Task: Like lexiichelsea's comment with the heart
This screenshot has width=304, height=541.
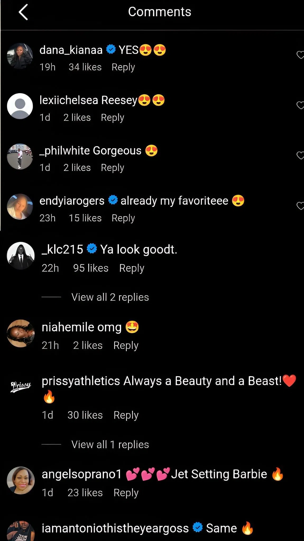Action: click(x=300, y=105)
